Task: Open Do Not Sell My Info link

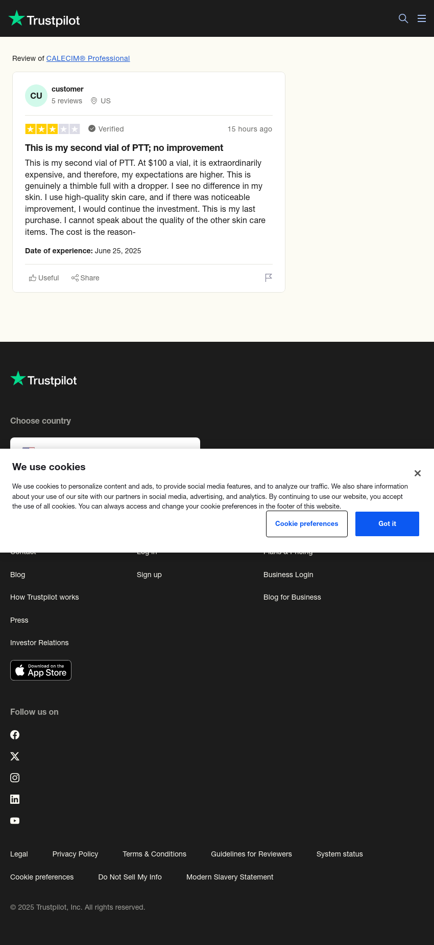Action: coord(130,877)
